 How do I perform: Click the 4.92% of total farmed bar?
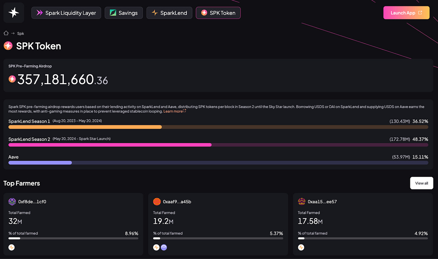pos(363,238)
